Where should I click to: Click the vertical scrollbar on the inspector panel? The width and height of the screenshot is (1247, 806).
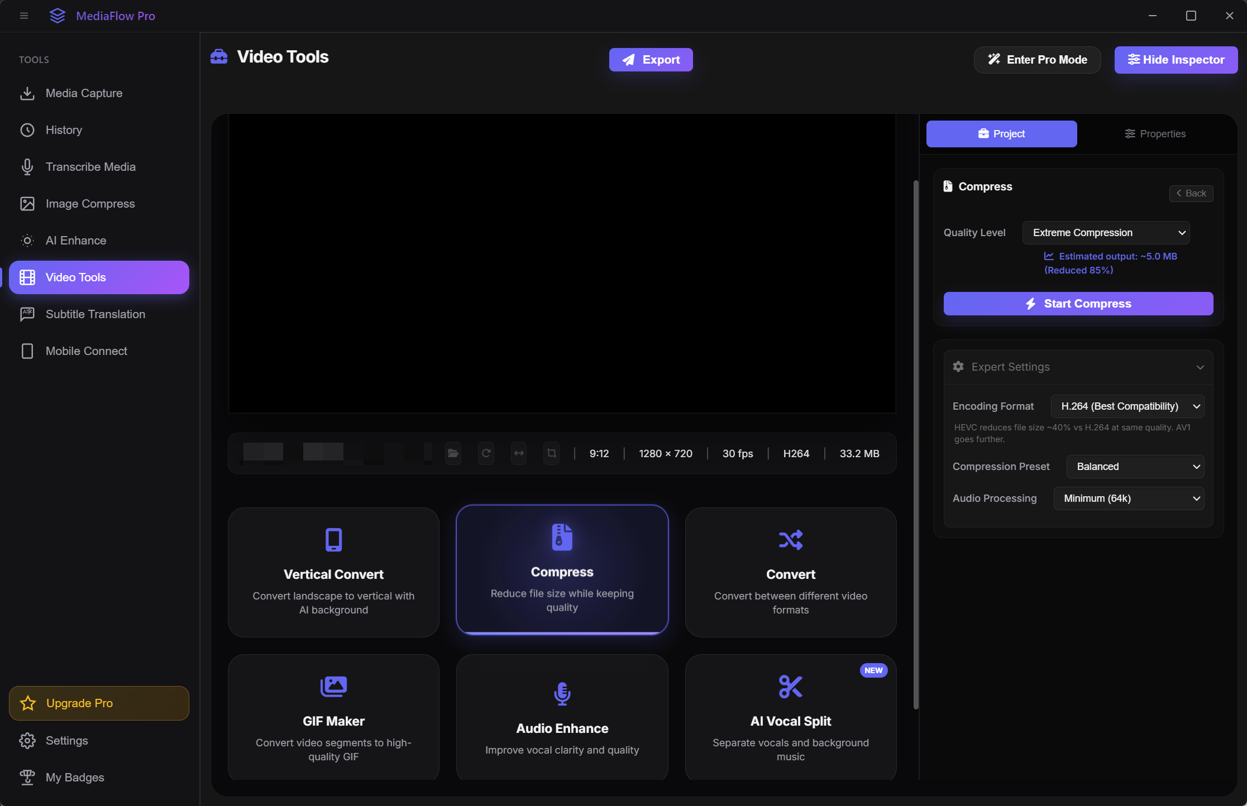coord(915,447)
